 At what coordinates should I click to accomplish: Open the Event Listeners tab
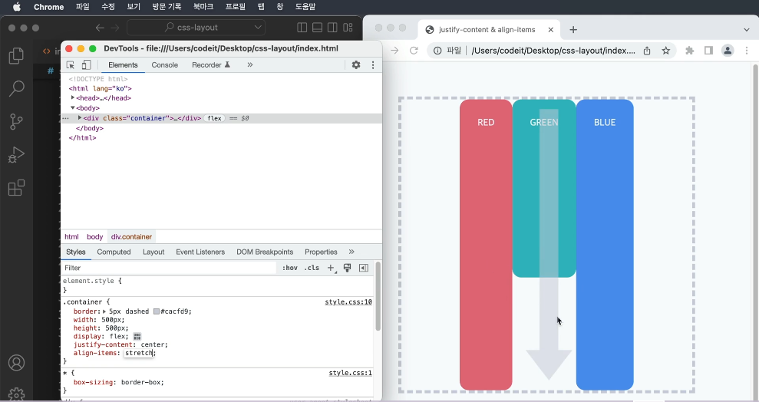pyautogui.click(x=200, y=252)
